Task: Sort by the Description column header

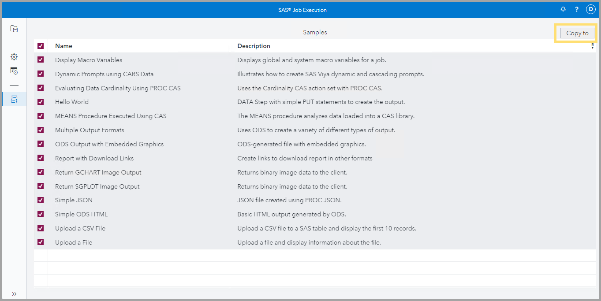Action: 254,46
